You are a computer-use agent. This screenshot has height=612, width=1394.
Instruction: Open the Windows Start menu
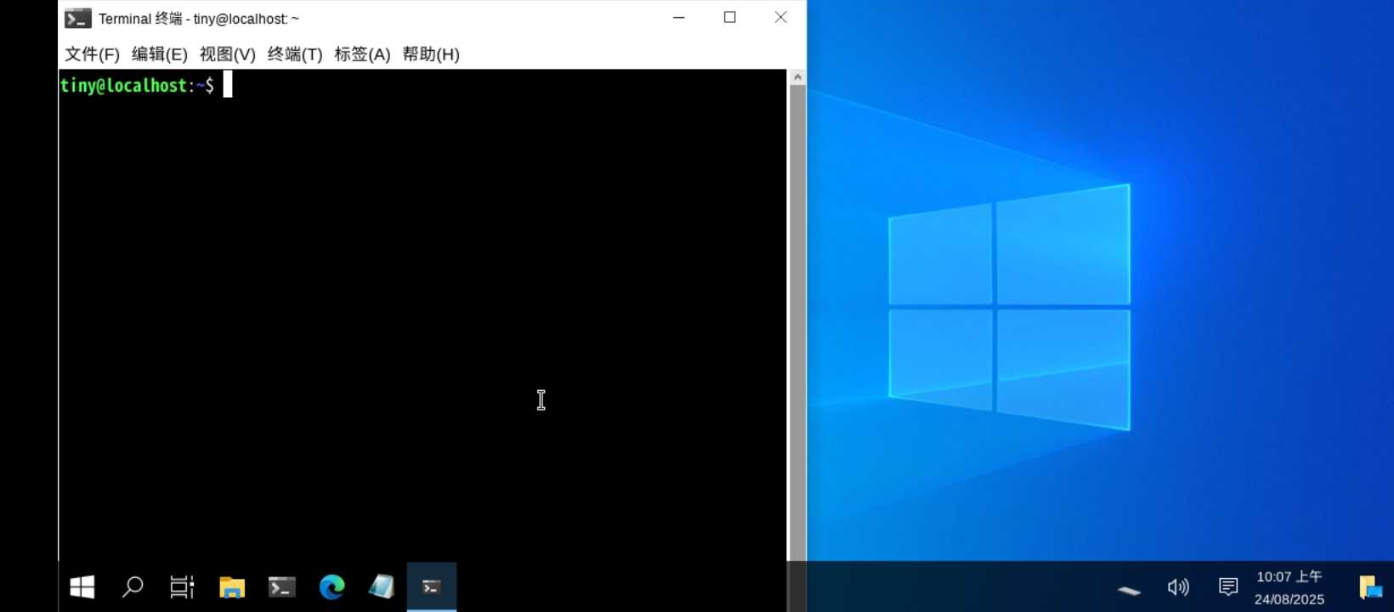pos(82,586)
